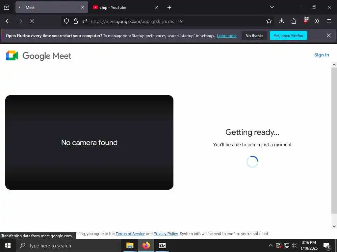
Task: Open 7-Zip from the taskbar
Action: 162,245
